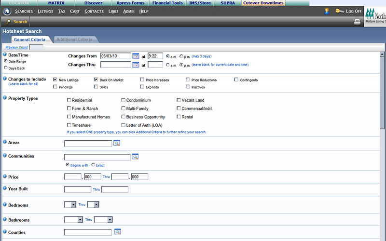Open the Listings menu
386x241 pixels.
click(45, 11)
